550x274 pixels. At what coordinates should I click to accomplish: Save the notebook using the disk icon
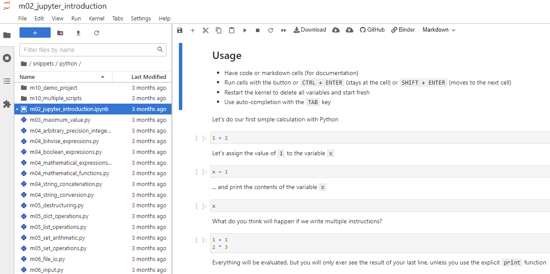pos(179,29)
